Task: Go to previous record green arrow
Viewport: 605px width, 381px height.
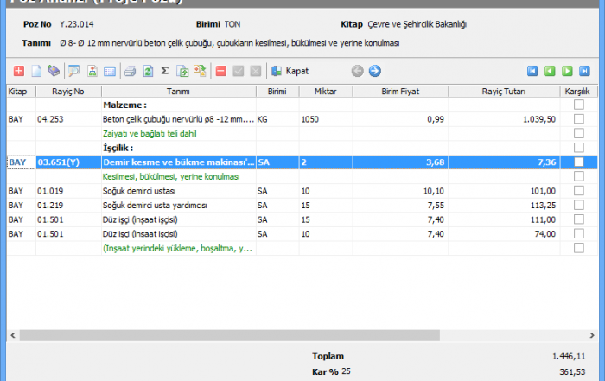Action: [x=550, y=71]
